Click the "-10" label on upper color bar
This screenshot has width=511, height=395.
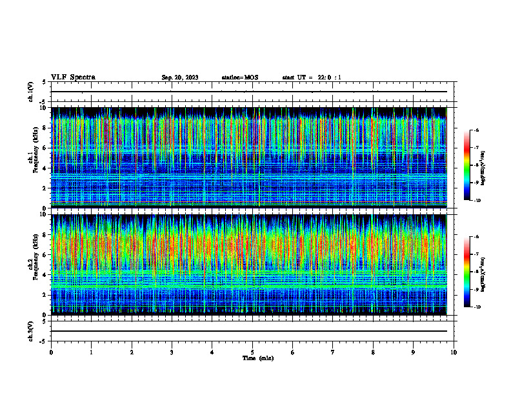point(477,201)
